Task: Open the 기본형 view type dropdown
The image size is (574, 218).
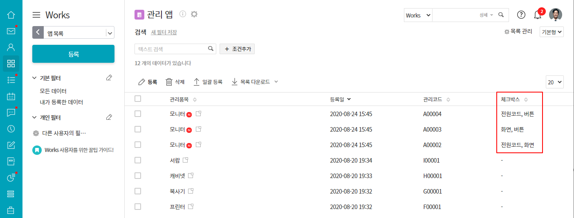Action: coord(552,32)
